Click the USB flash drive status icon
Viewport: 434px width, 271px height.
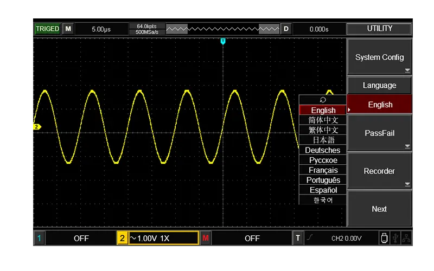click(384, 238)
